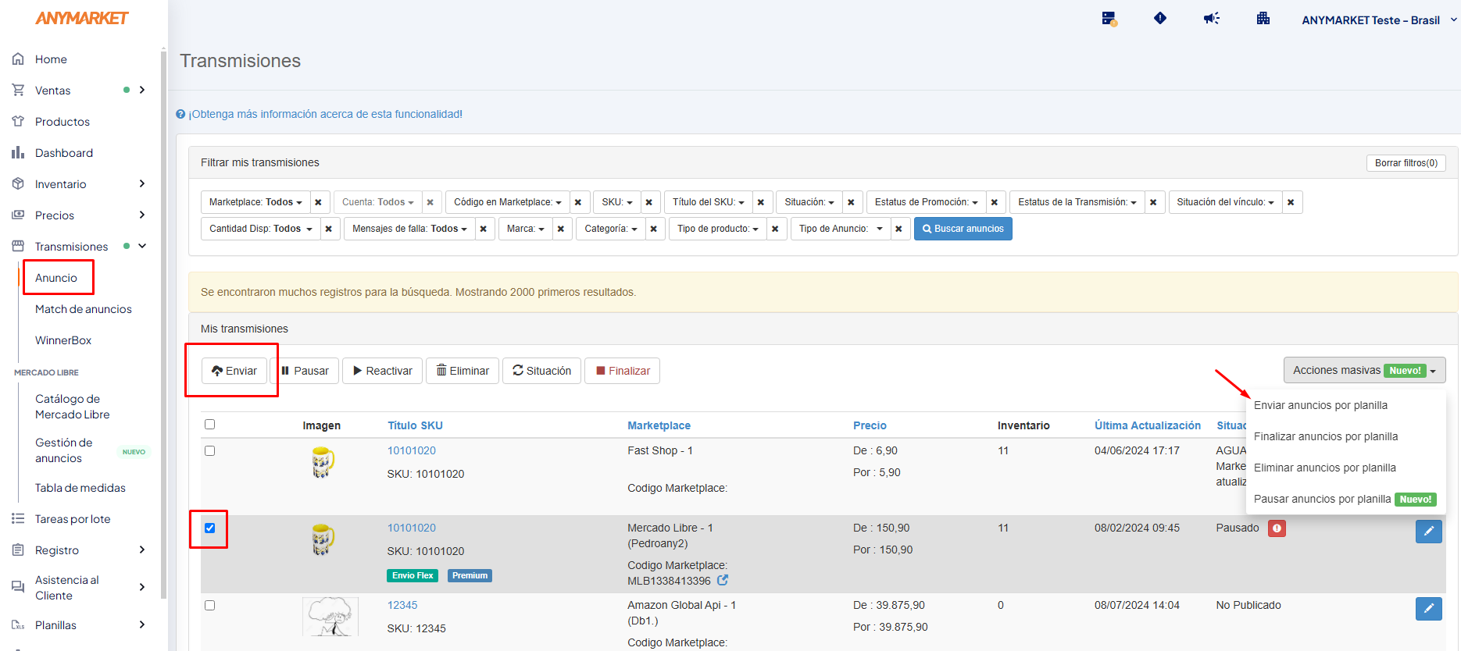Select Eliminar anuncios por planilla
Image resolution: width=1461 pixels, height=651 pixels.
tap(1325, 468)
